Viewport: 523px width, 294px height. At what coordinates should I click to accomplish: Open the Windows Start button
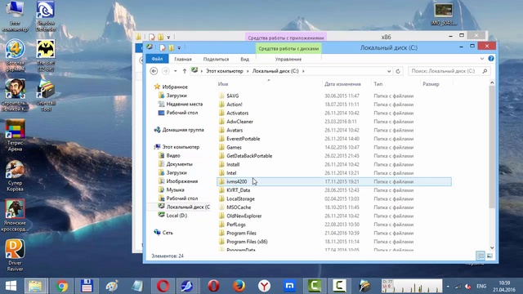click(11, 286)
